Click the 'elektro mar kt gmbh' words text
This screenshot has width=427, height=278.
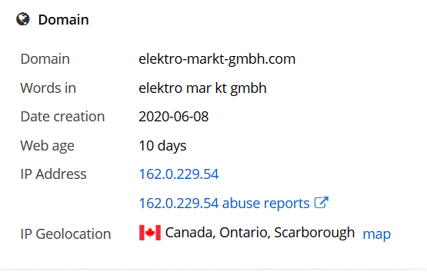[x=202, y=88]
